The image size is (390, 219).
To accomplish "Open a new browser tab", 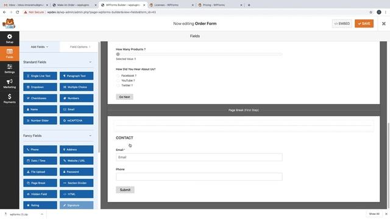I will (x=249, y=5).
